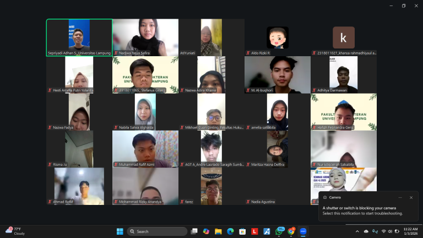Select Hesti Amelia Putri Yolanda video

coord(79,75)
